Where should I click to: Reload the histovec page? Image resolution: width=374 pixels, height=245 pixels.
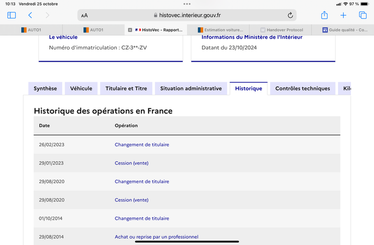point(290,15)
